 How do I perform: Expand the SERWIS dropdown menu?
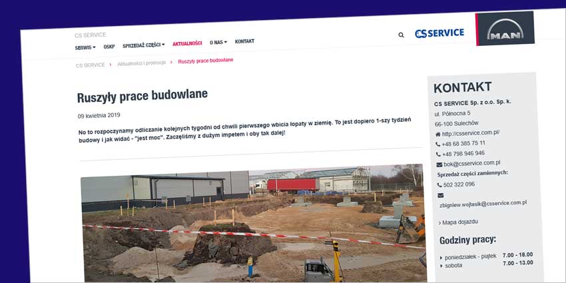point(85,47)
